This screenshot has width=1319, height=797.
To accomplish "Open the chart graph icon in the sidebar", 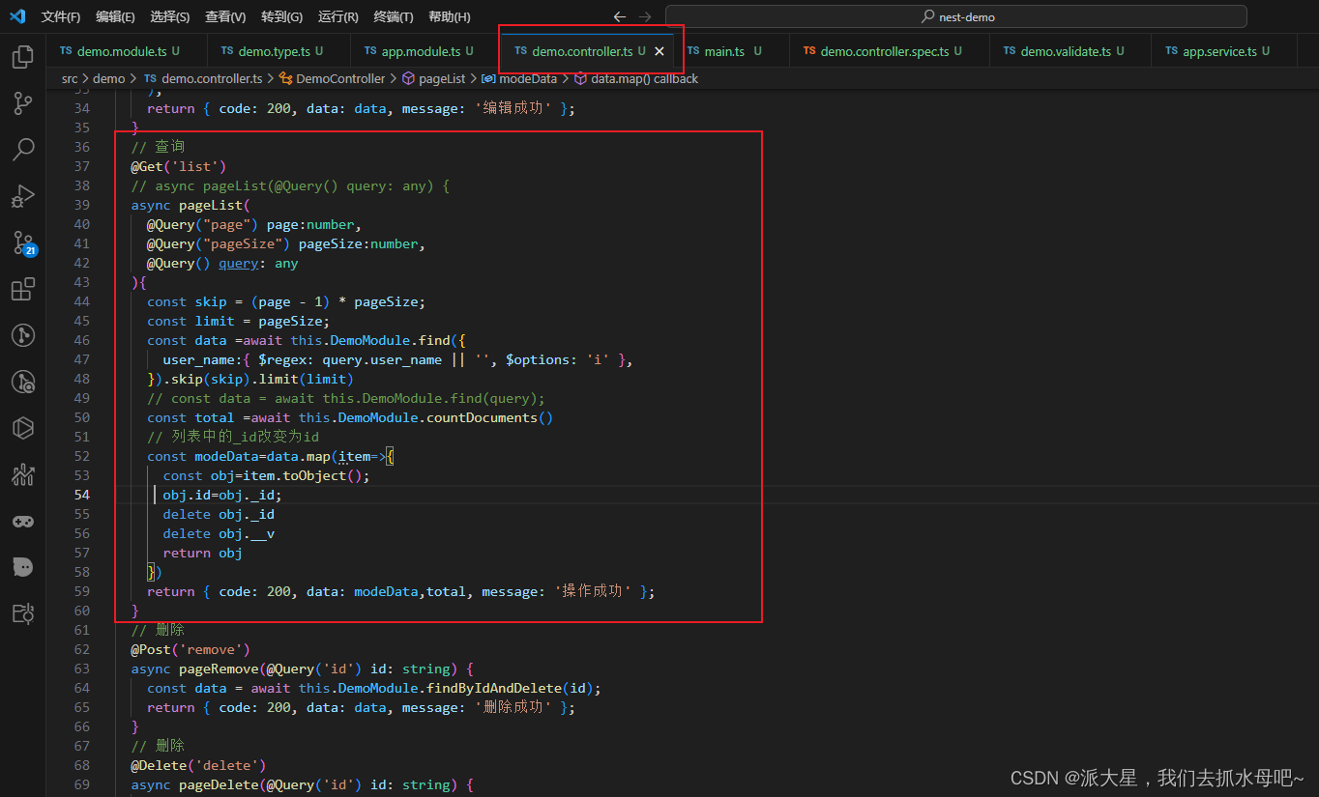I will tap(23, 474).
